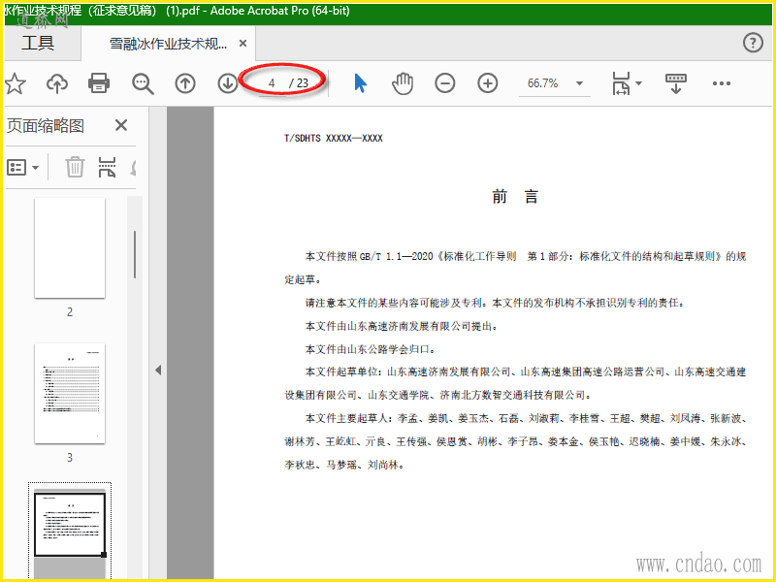Open the Help question mark icon
Viewport: 776px width, 582px height.
(753, 43)
